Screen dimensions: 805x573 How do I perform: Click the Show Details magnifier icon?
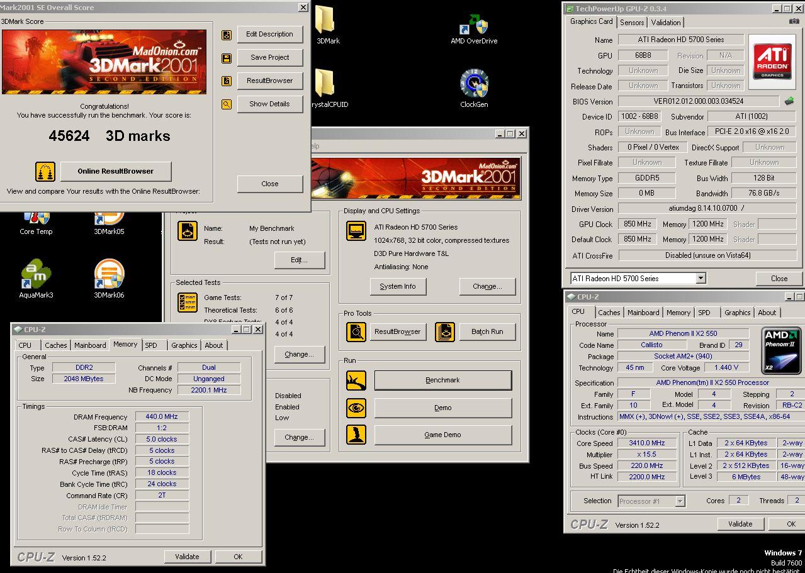point(227,104)
